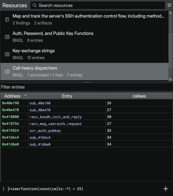Click the 7 annotated • 1 field label
This screenshot has width=173, height=196.
(45, 75)
